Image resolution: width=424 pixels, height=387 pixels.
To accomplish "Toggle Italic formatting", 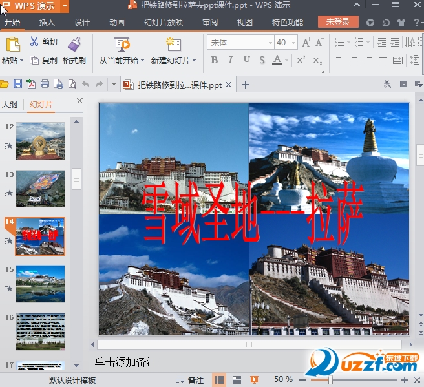I will [x=230, y=59].
